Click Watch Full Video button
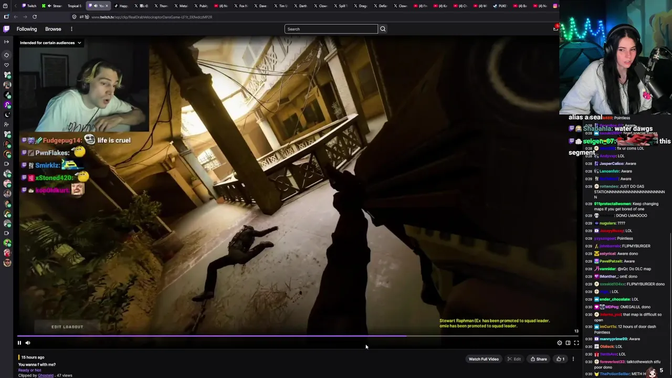This screenshot has width=672, height=378. [484, 359]
